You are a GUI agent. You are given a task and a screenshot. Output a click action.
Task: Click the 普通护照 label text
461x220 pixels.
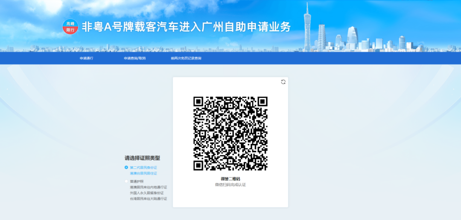coord(137,181)
